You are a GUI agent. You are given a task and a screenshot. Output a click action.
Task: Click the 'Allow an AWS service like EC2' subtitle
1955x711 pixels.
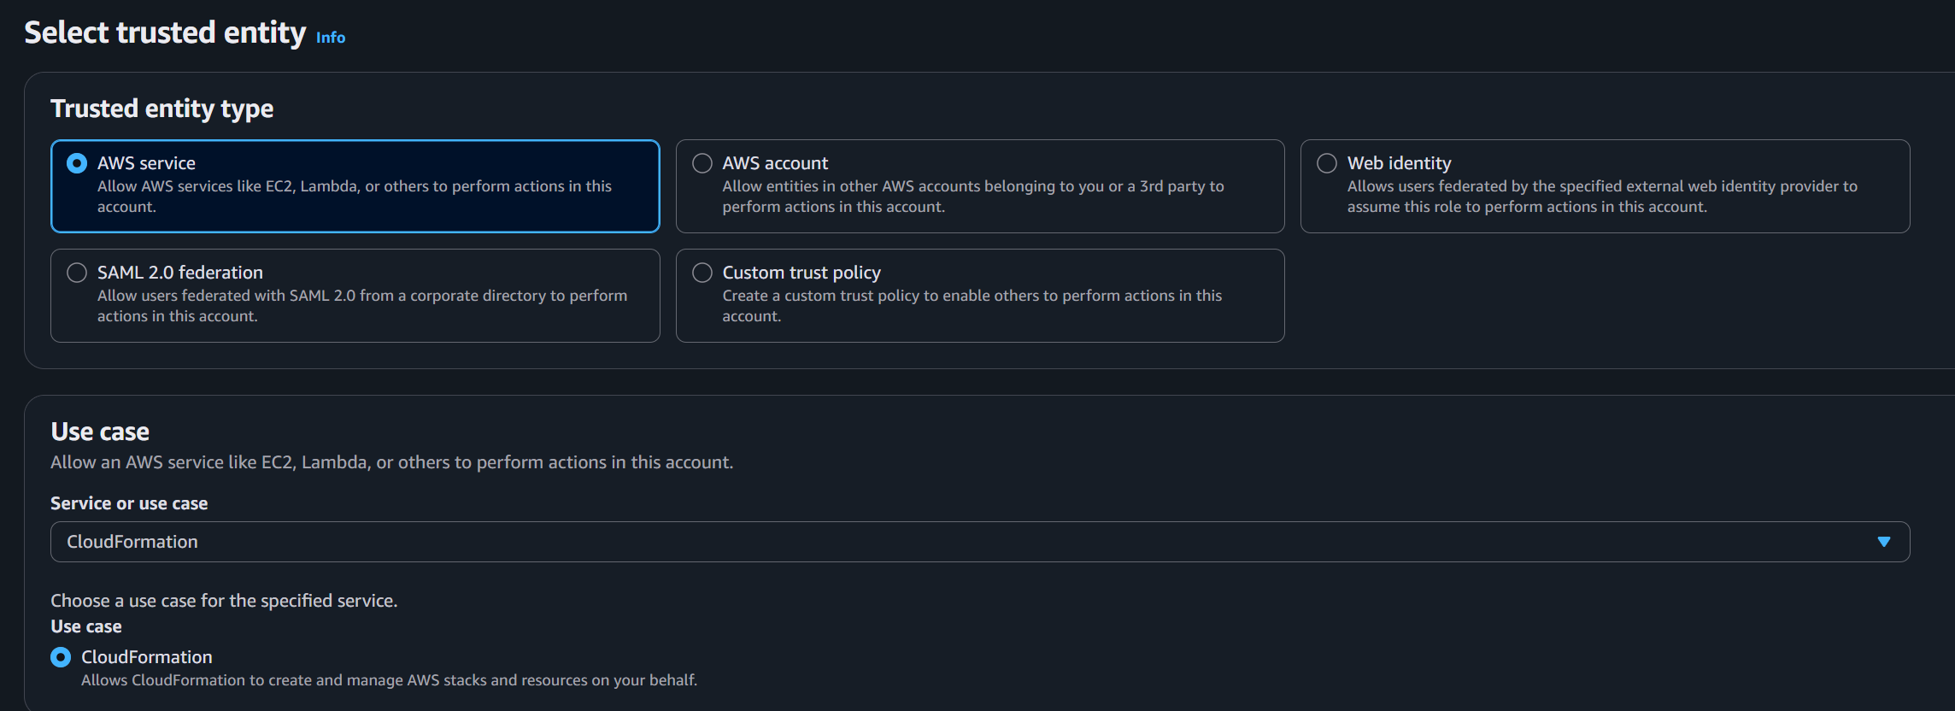(391, 462)
